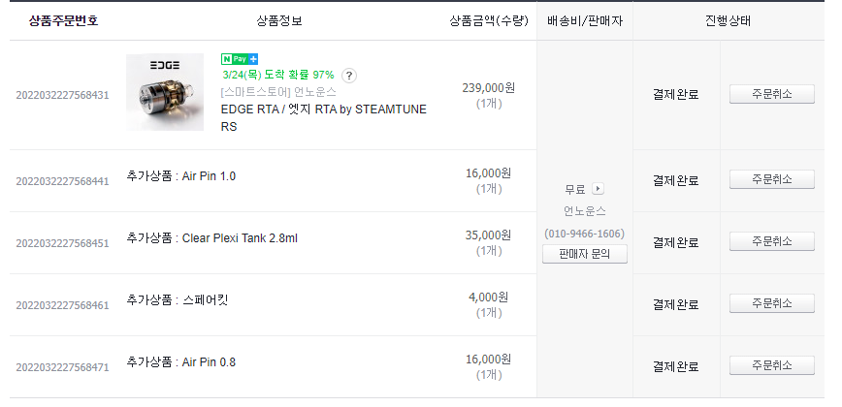
Task: Cancel the Air Pin 0.8 order
Action: tap(771, 365)
